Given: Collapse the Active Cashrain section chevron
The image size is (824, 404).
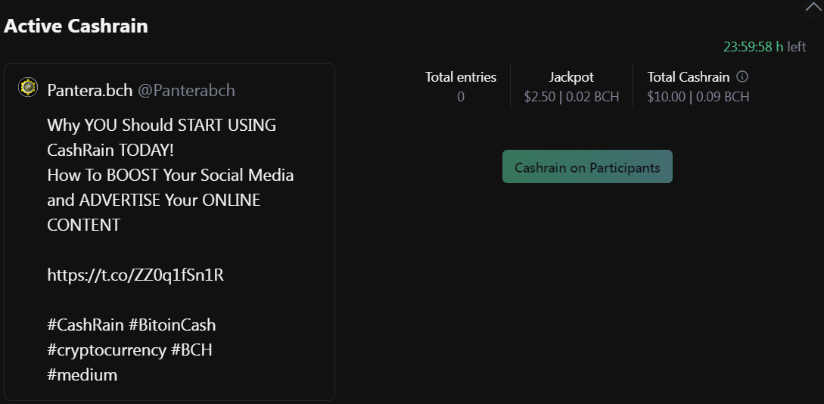Looking at the screenshot, I should [x=813, y=7].
